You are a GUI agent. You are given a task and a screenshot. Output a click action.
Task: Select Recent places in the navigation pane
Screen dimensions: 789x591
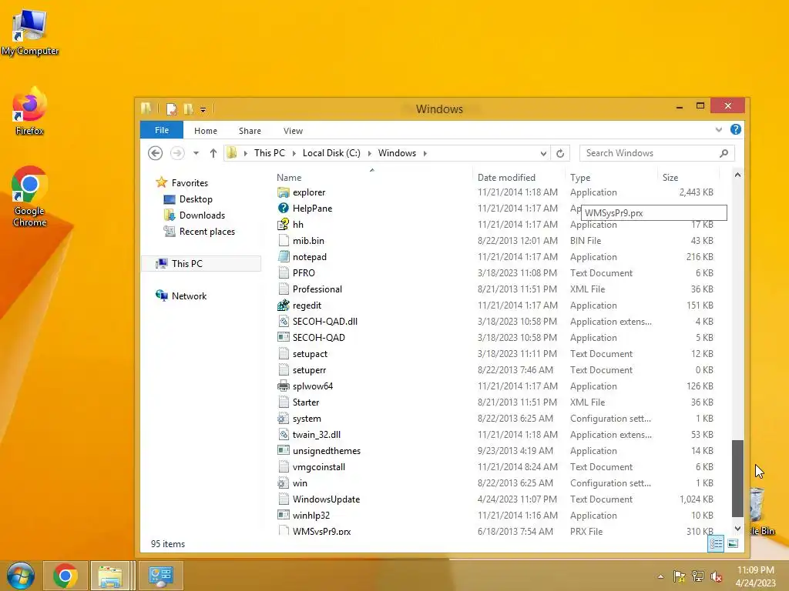[206, 231]
